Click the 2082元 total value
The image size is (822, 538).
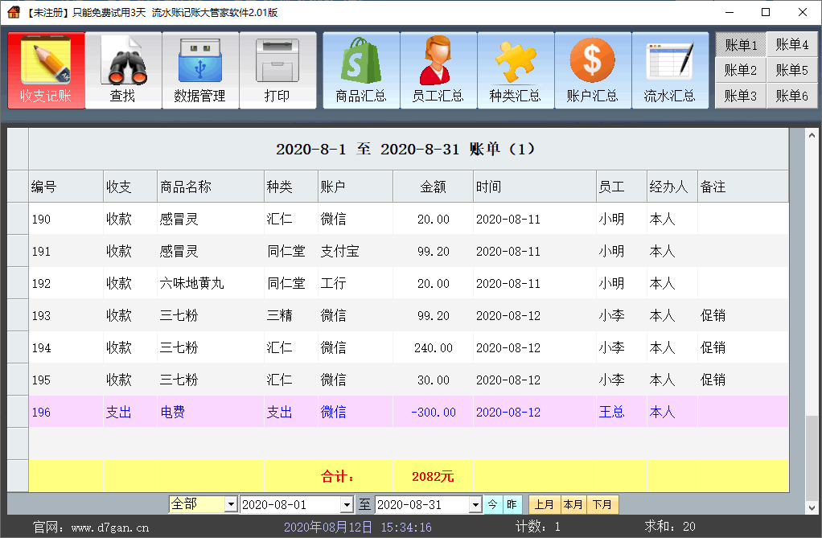click(433, 477)
